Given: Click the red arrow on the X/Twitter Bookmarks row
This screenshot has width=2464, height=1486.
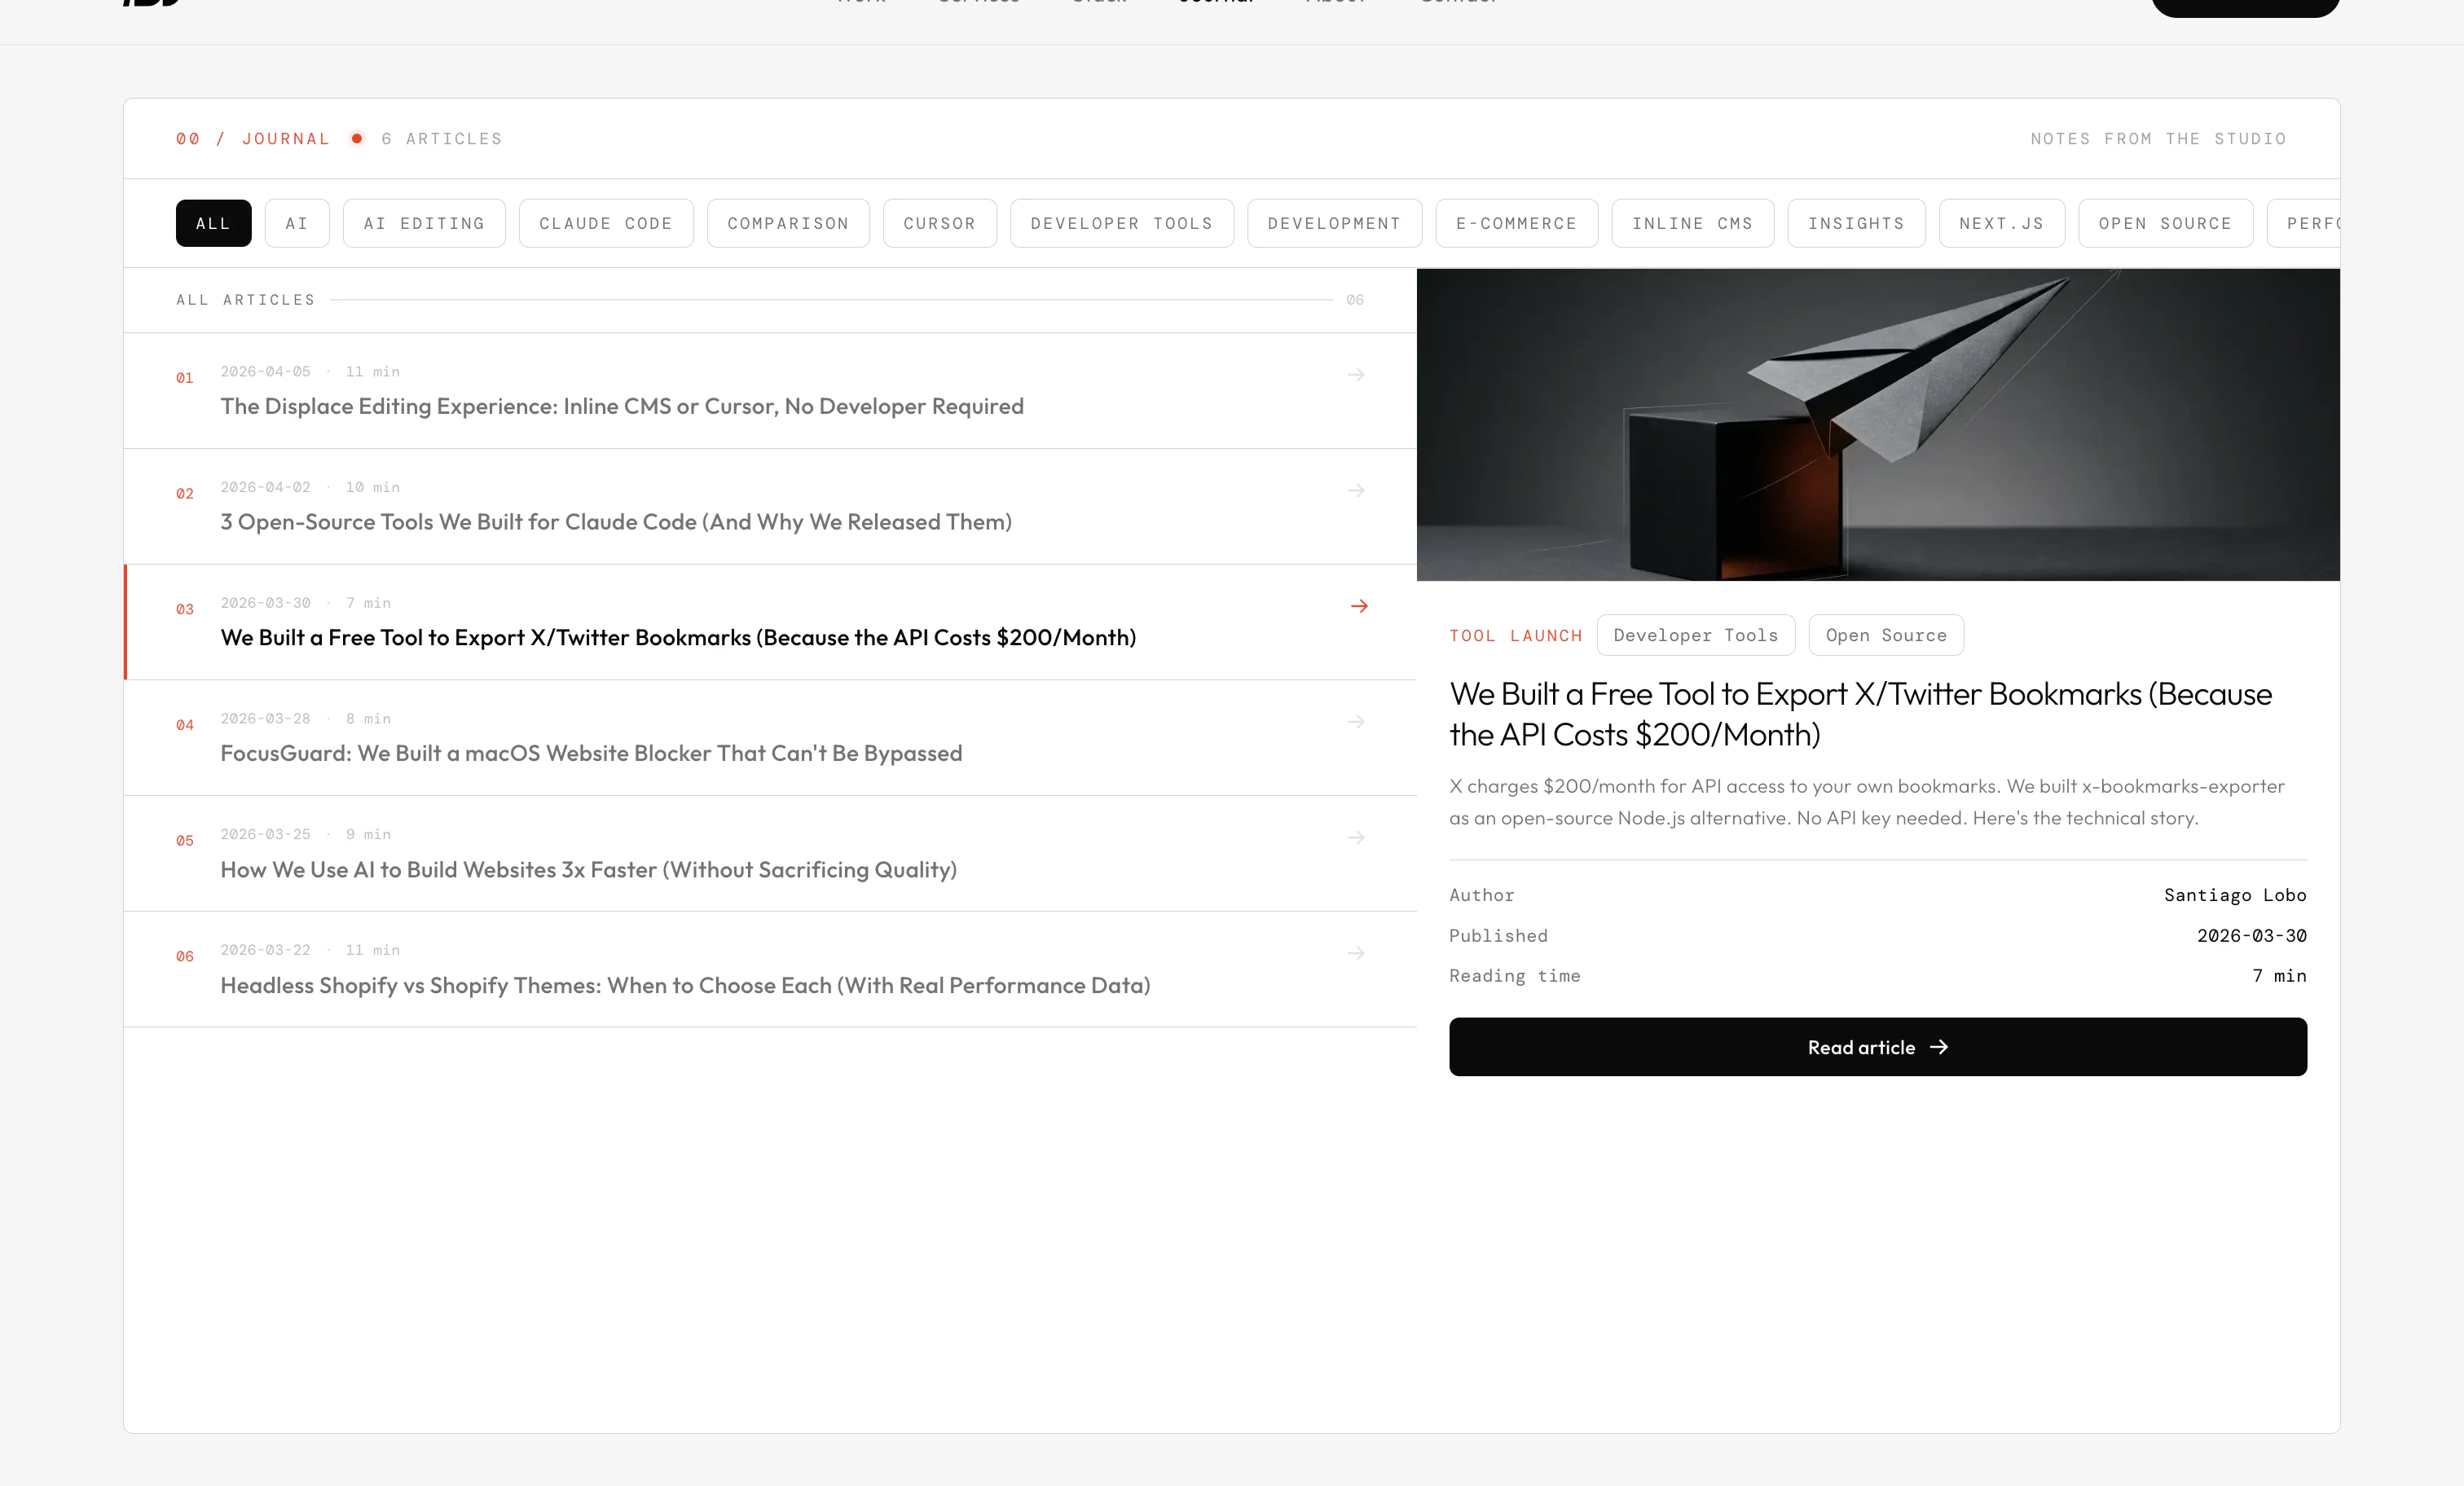Looking at the screenshot, I should 1359,606.
